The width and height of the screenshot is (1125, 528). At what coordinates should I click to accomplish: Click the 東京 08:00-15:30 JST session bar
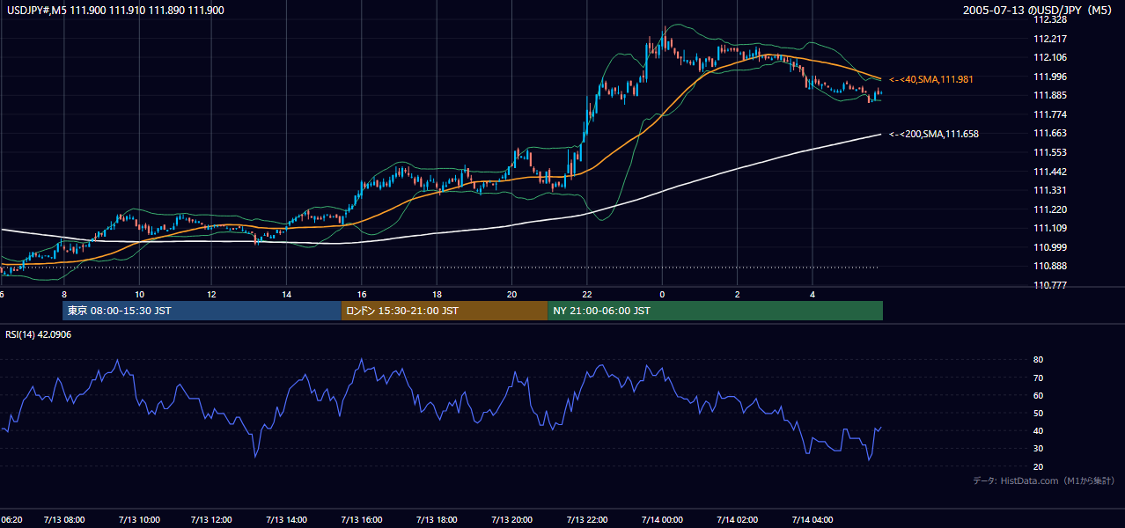[202, 311]
